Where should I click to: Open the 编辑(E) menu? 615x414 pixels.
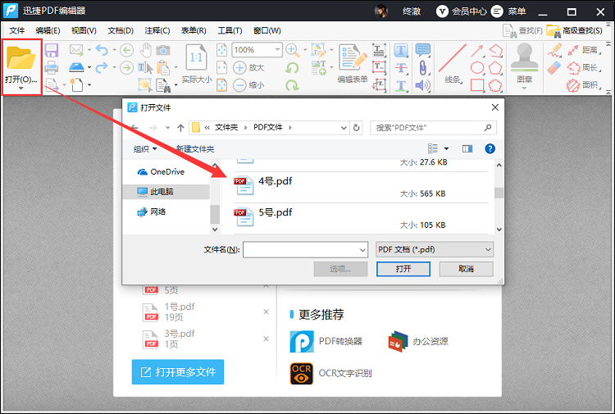coord(48,30)
